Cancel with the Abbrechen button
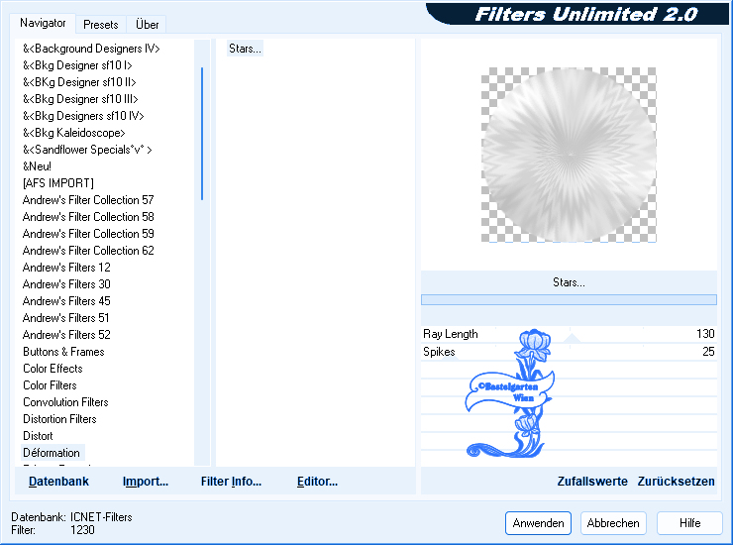Screen dimensions: 733x545 [x=613, y=523]
